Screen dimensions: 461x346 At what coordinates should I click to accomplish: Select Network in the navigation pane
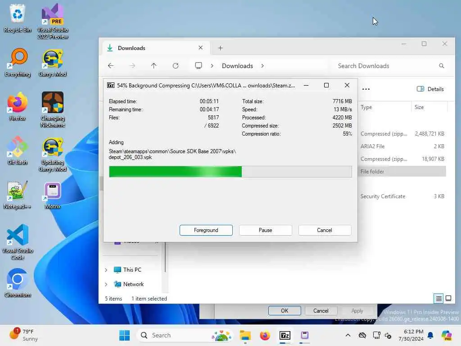(x=133, y=284)
